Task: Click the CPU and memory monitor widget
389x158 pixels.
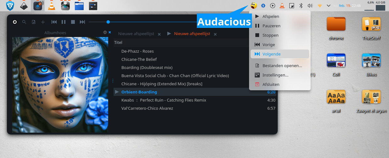Action: point(375,6)
